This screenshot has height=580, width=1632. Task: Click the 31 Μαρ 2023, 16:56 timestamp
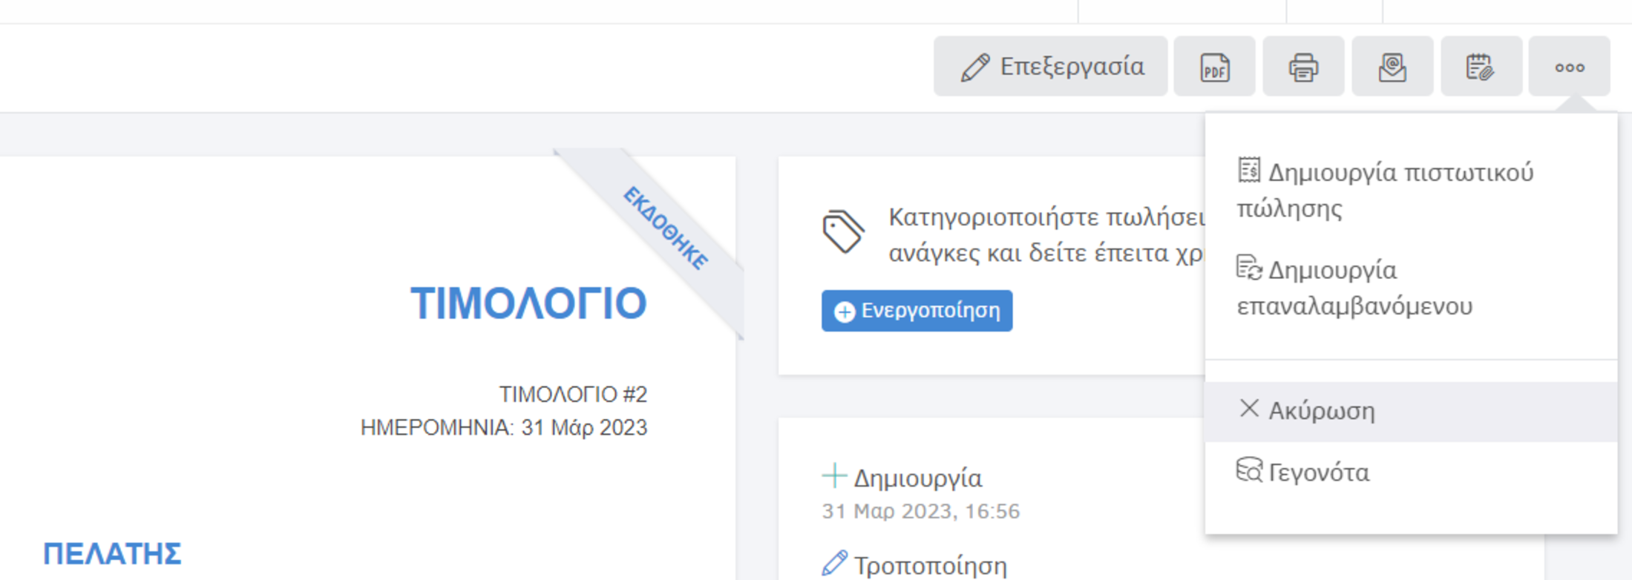tap(921, 511)
